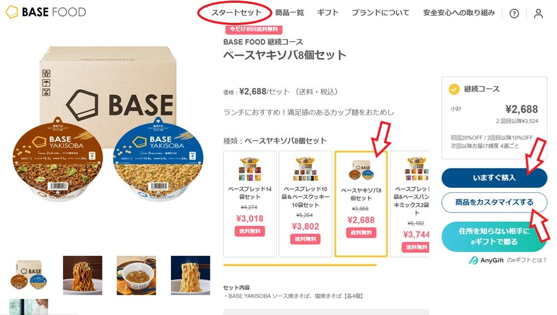This screenshot has width=557, height=315.
Task: Open the 商品一覧 menu item
Action: point(290,13)
